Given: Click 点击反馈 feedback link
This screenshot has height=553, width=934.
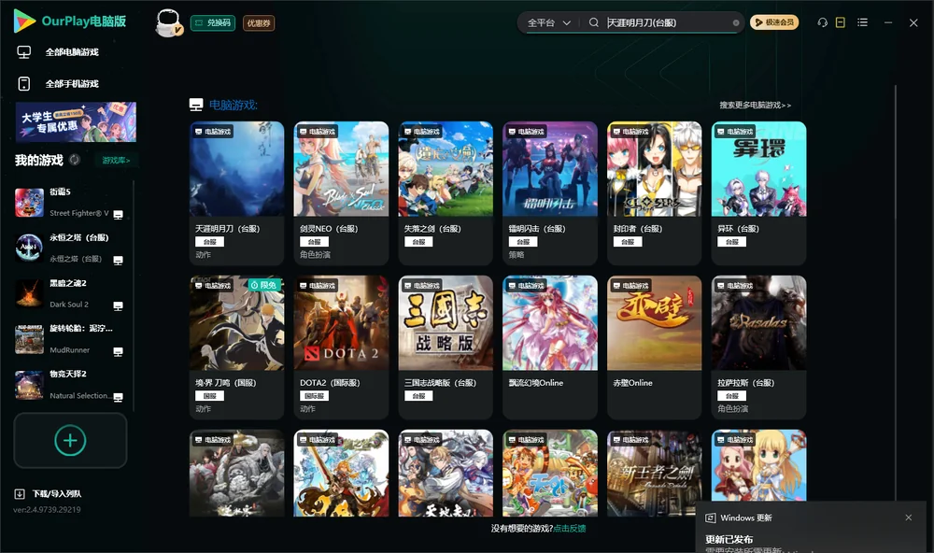Looking at the screenshot, I should (570, 529).
